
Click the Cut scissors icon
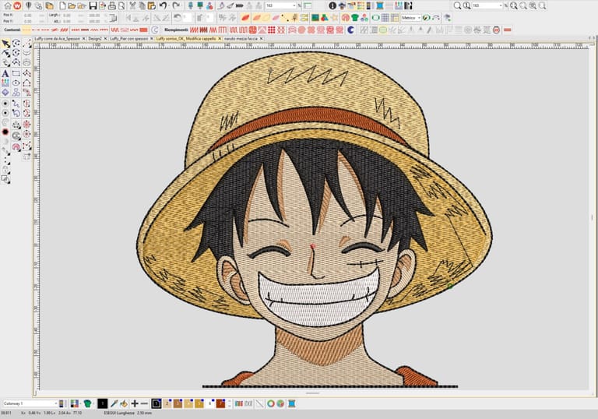(x=132, y=5)
